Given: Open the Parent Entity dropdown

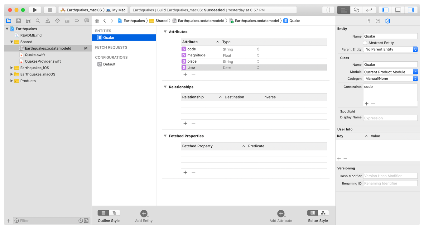Looking at the screenshot, I should coord(390,50).
